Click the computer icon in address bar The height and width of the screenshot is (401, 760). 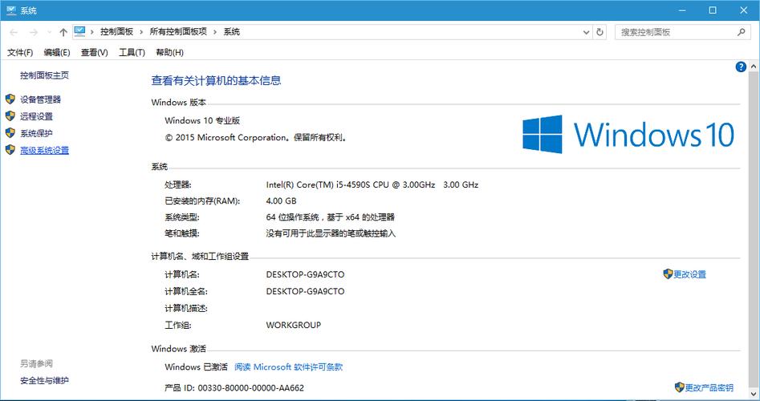click(x=80, y=31)
